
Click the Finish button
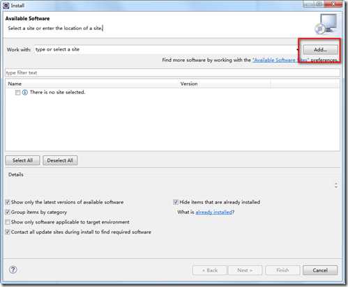tap(282, 270)
